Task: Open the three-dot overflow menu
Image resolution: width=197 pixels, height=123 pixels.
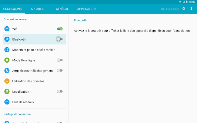Action: [191, 9]
